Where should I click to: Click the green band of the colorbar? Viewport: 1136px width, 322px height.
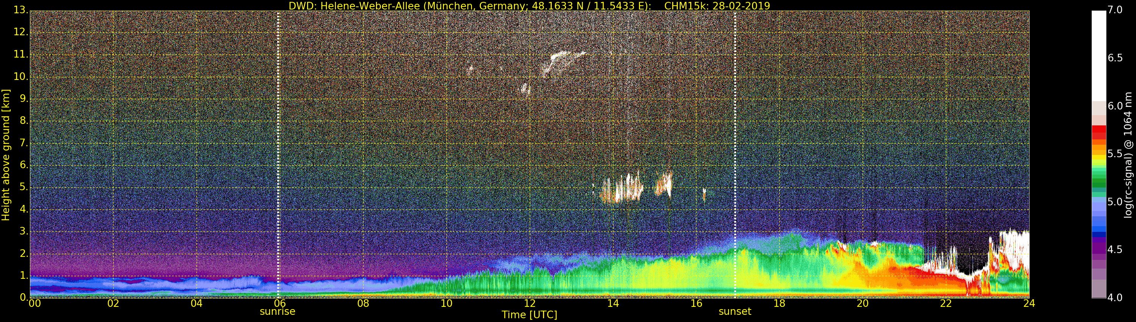(1099, 181)
